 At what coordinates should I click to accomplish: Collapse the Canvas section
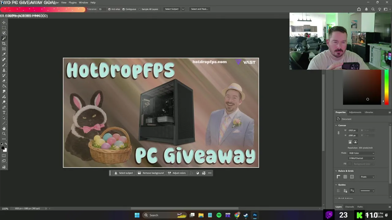(x=336, y=126)
